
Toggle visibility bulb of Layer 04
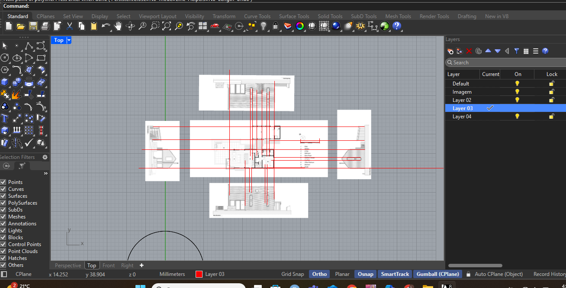point(517,116)
